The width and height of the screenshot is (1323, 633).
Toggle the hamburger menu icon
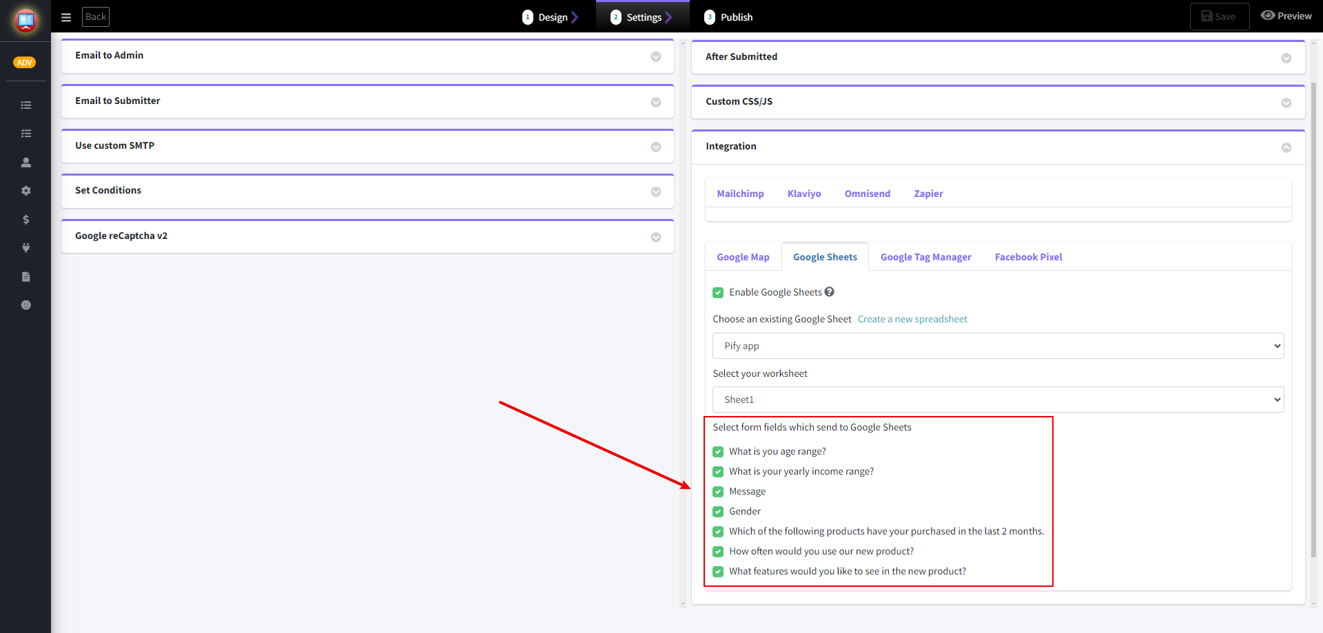point(66,17)
